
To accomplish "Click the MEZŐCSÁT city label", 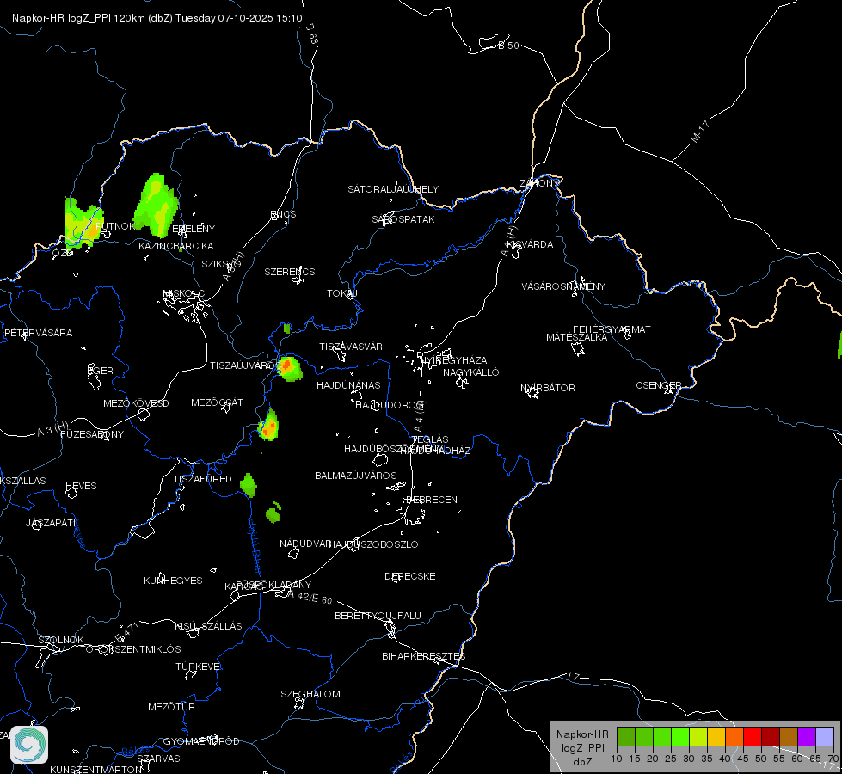I will (217, 402).
